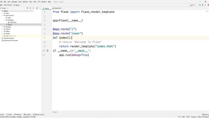The width and height of the screenshot is (209, 118).
Task: Open the View menu
Action: [x=9, y=2]
